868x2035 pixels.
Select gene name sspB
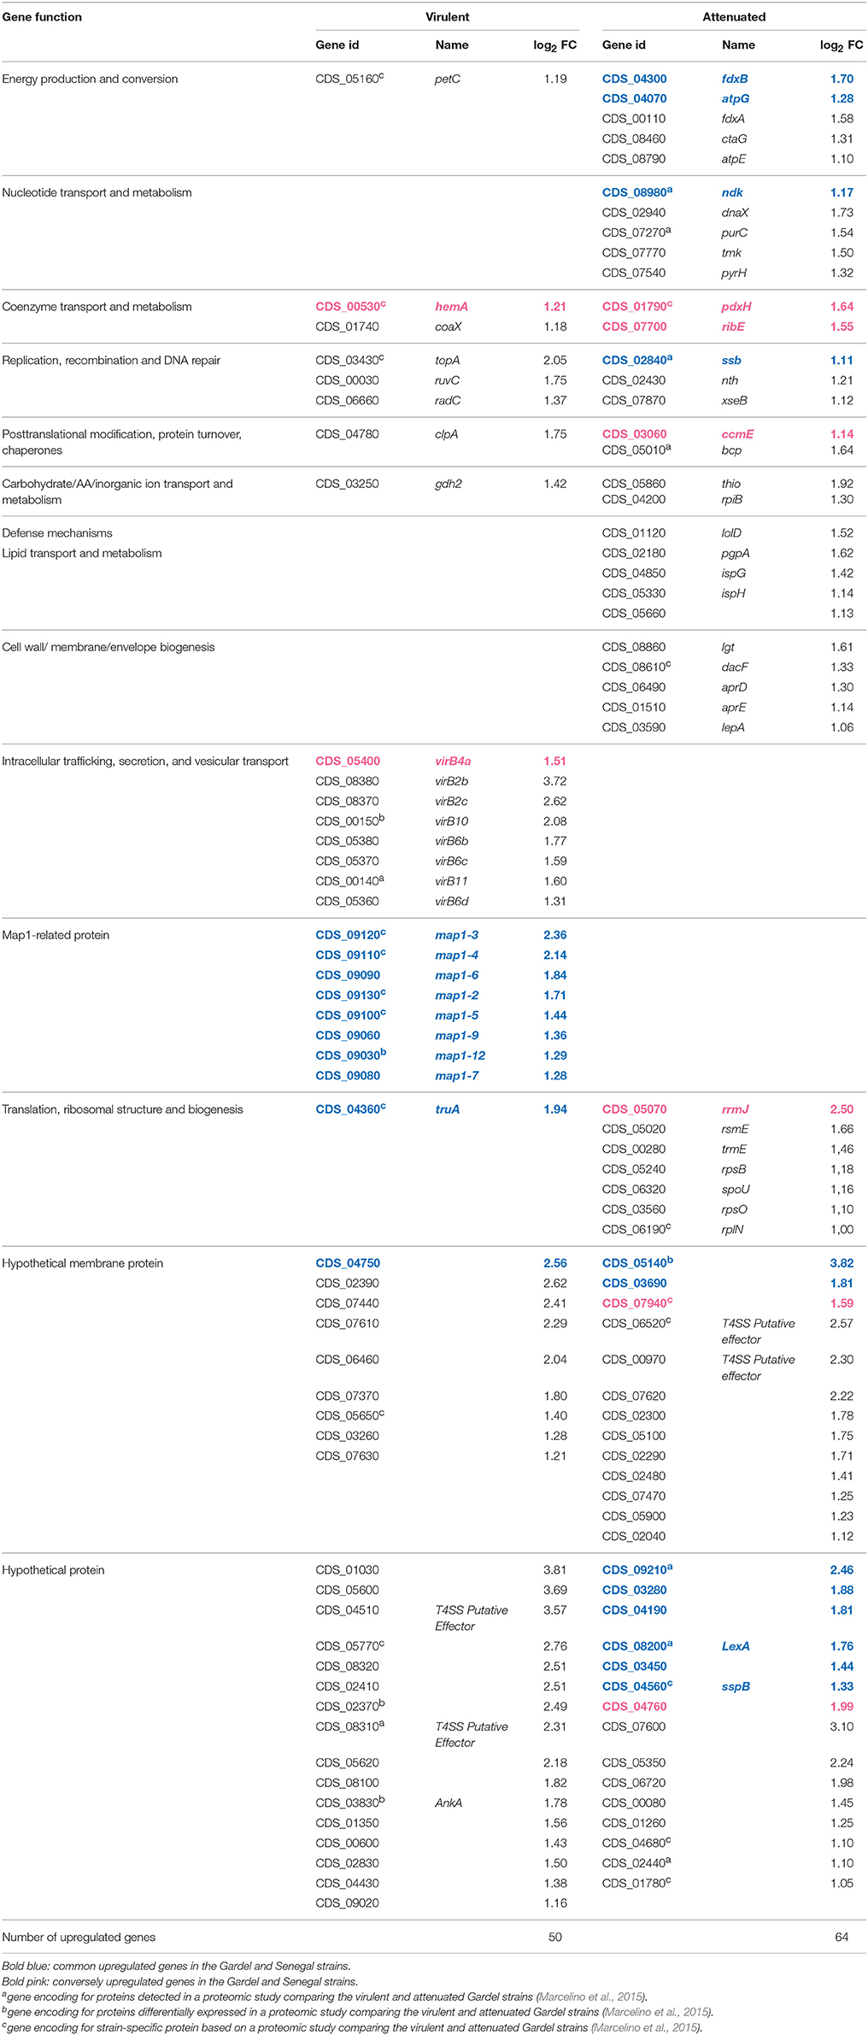click(736, 1686)
